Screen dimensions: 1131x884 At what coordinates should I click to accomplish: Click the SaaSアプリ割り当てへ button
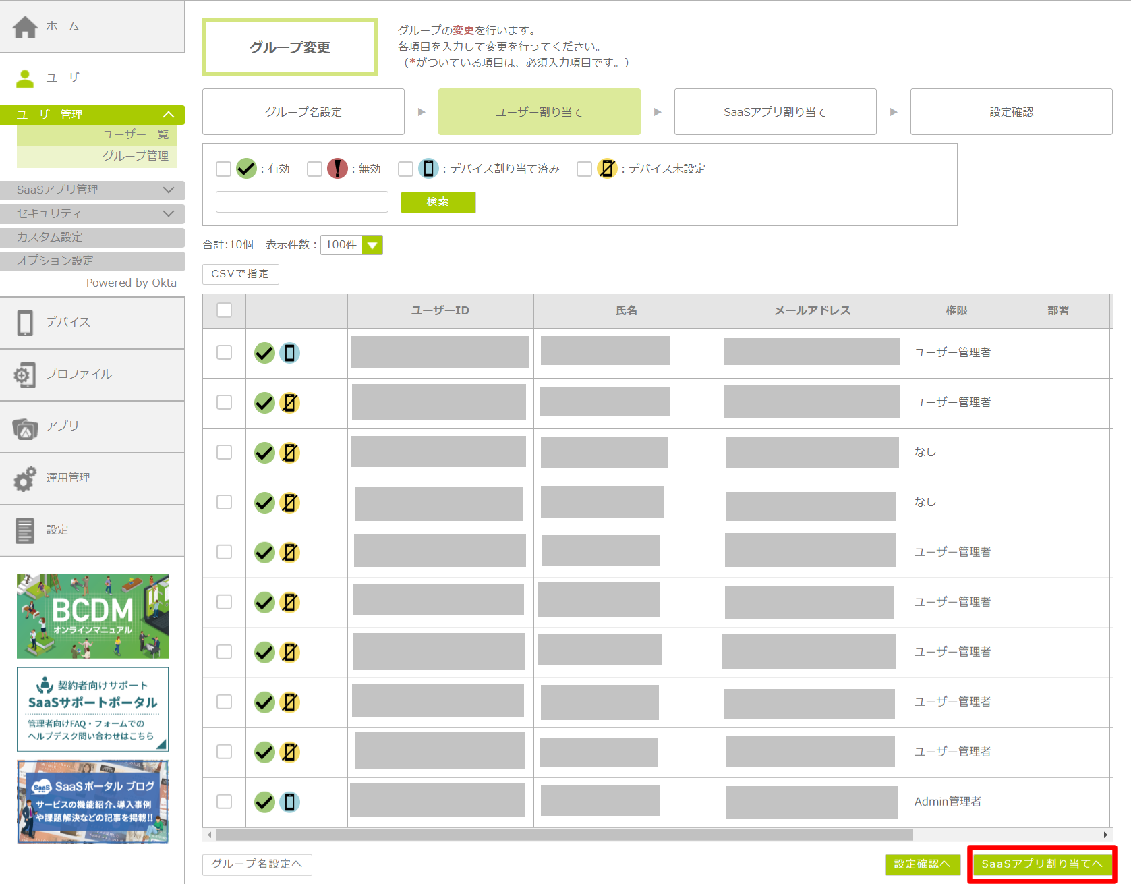tap(1041, 864)
